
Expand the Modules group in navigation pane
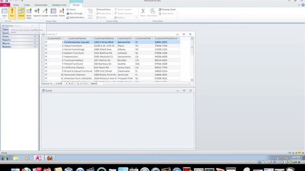(x=19, y=47)
